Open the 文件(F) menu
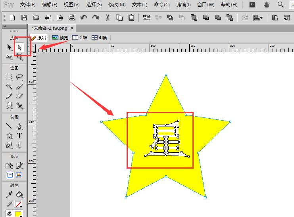This screenshot has height=217, width=294. pos(28,5)
